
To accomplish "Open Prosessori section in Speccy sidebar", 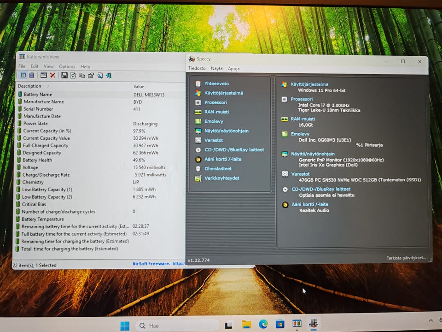I will click(x=215, y=102).
